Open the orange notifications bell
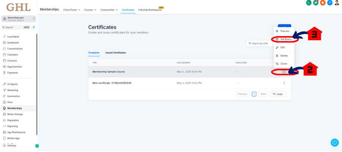This screenshot has width=342, height=152. click(323, 3)
